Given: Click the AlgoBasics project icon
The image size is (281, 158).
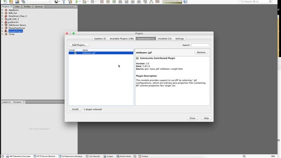Looking at the screenshot, I should pos(6,10).
